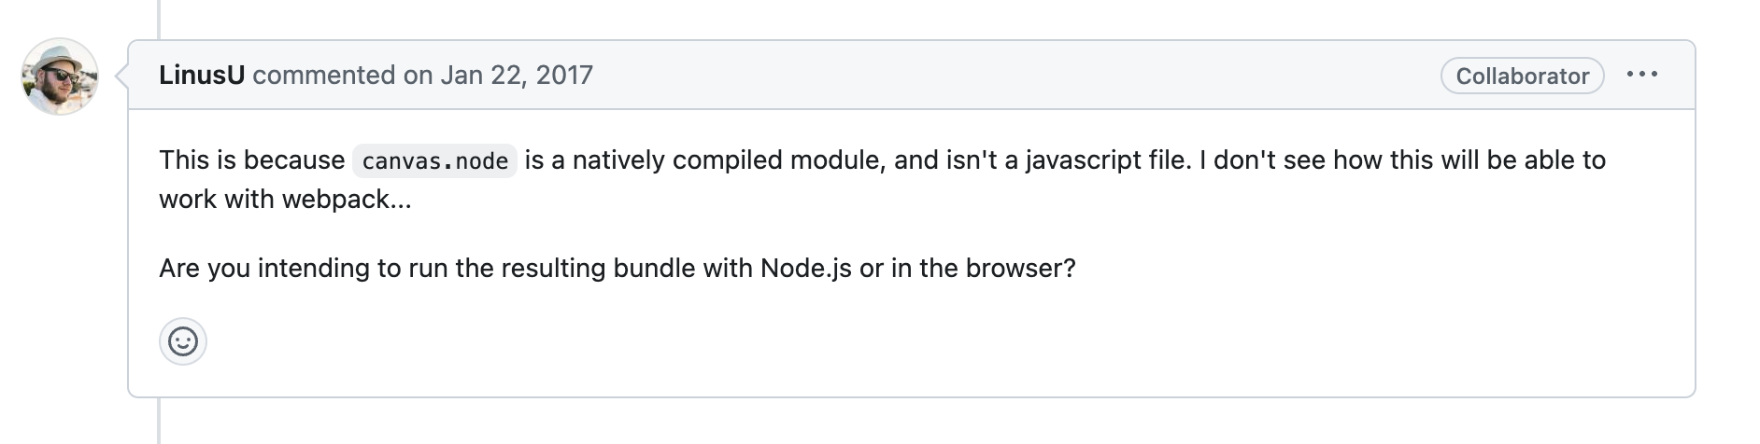Click "Node.js" in the question sentence
Screen dimensions: 1760x444
805,269
